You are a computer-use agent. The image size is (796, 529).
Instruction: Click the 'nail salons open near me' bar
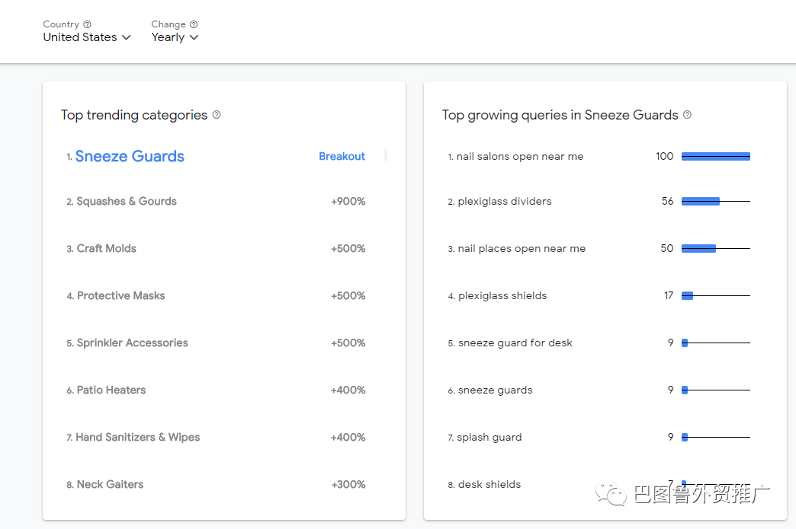(715, 156)
